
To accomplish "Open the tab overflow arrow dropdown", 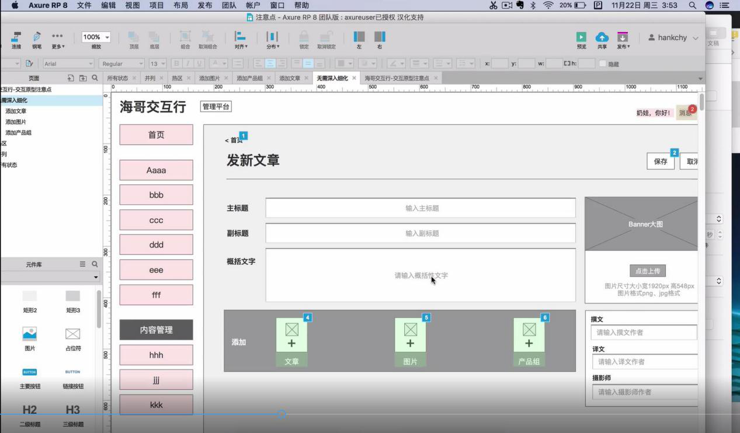I will (x=701, y=78).
